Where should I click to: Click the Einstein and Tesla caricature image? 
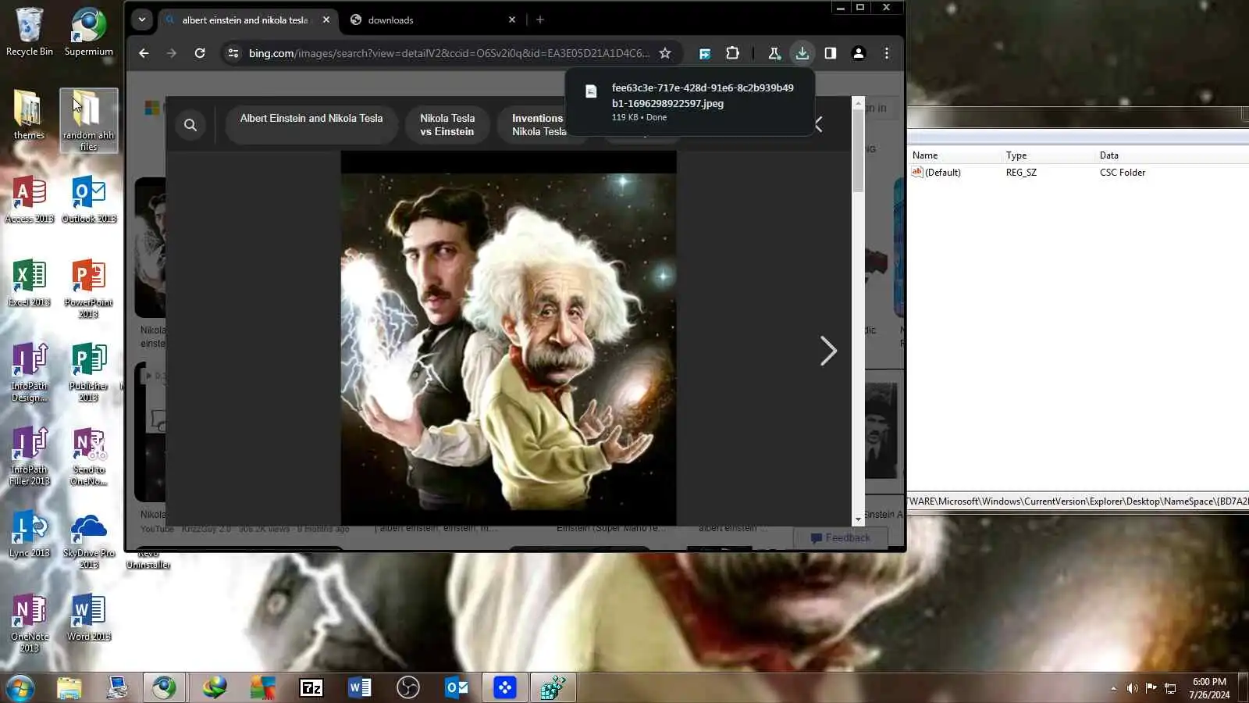pyautogui.click(x=509, y=338)
